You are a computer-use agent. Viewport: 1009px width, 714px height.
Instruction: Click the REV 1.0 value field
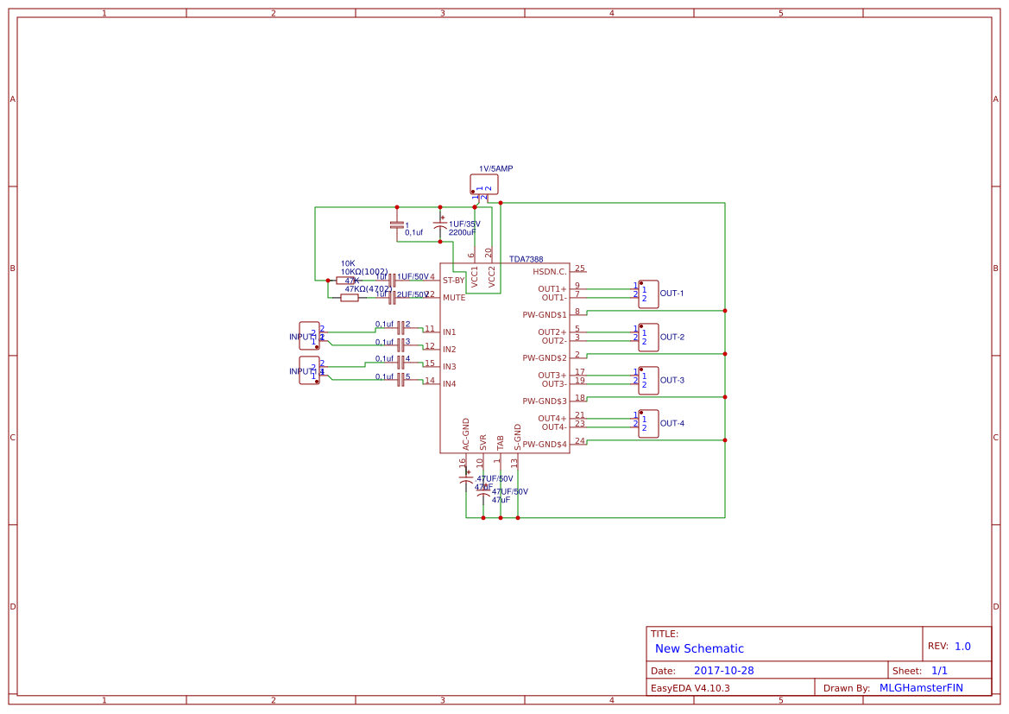(962, 646)
